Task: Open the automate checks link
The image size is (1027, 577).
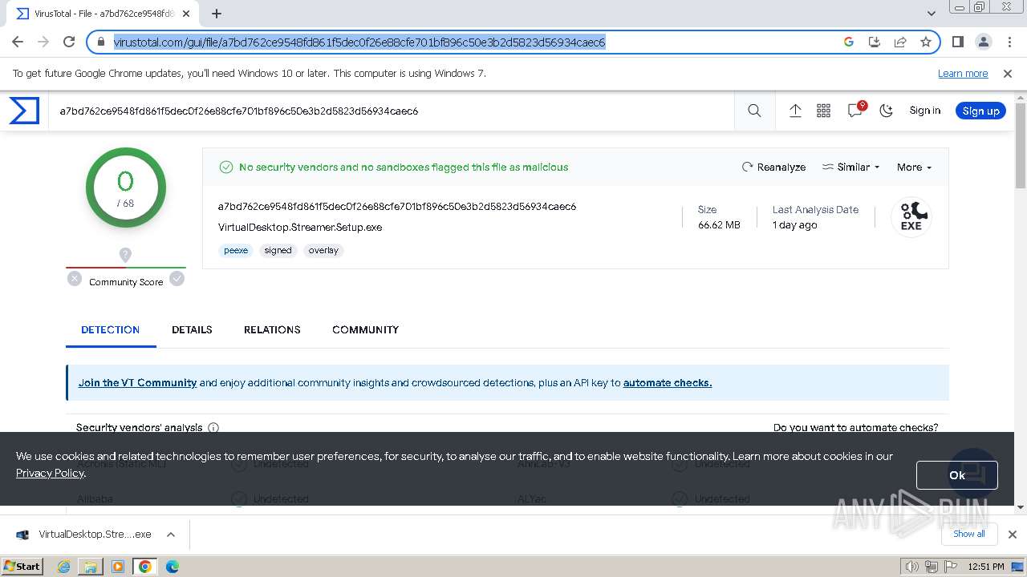Action: pyautogui.click(x=668, y=382)
